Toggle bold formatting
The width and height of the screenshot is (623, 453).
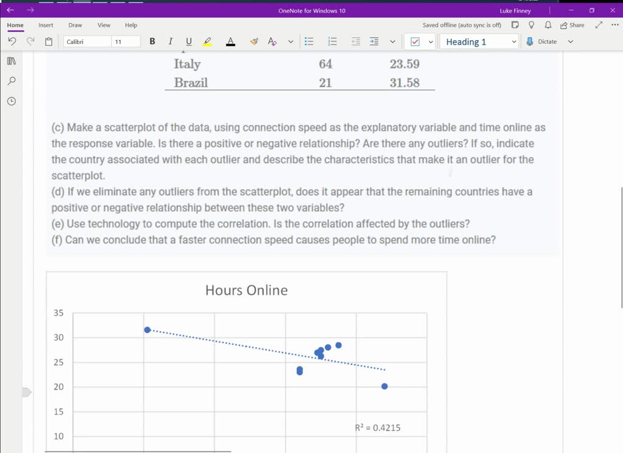pos(152,41)
